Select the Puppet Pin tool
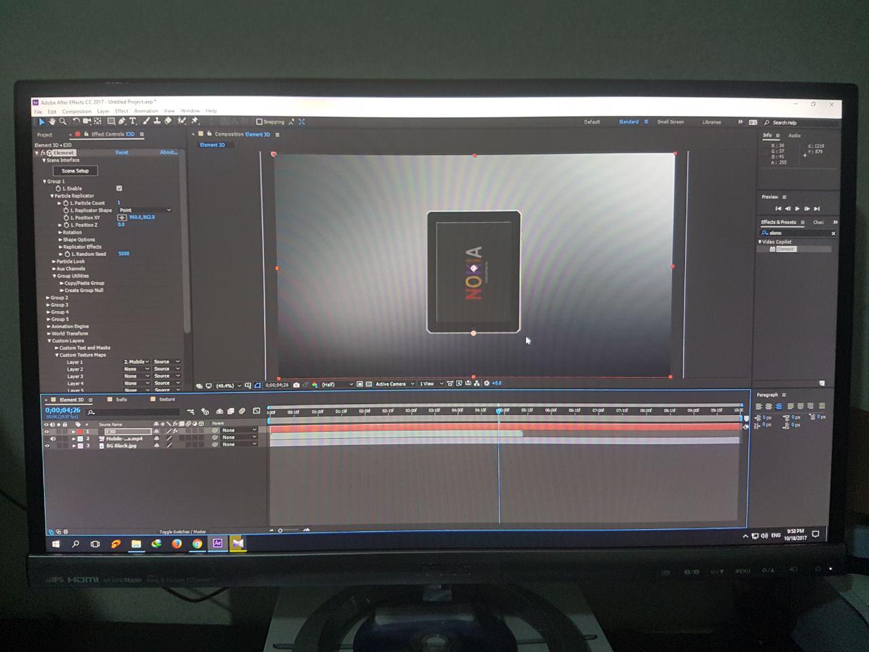Viewport: 869px width, 652px height. 194,122
